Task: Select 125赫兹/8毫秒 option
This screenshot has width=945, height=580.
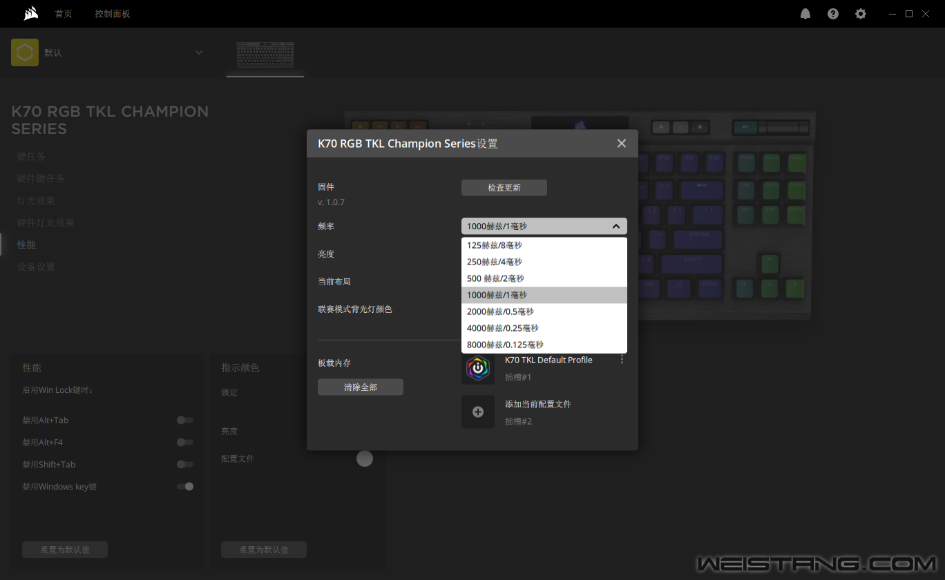Action: (x=544, y=245)
